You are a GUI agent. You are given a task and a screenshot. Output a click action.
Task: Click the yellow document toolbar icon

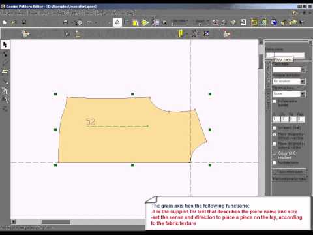tap(135, 22)
